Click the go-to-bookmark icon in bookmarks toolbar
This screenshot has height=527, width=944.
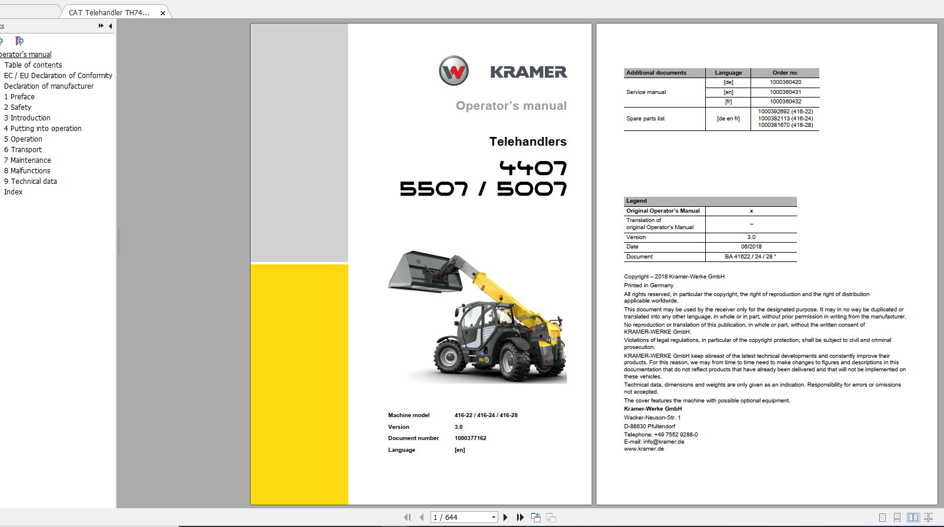coord(19,41)
